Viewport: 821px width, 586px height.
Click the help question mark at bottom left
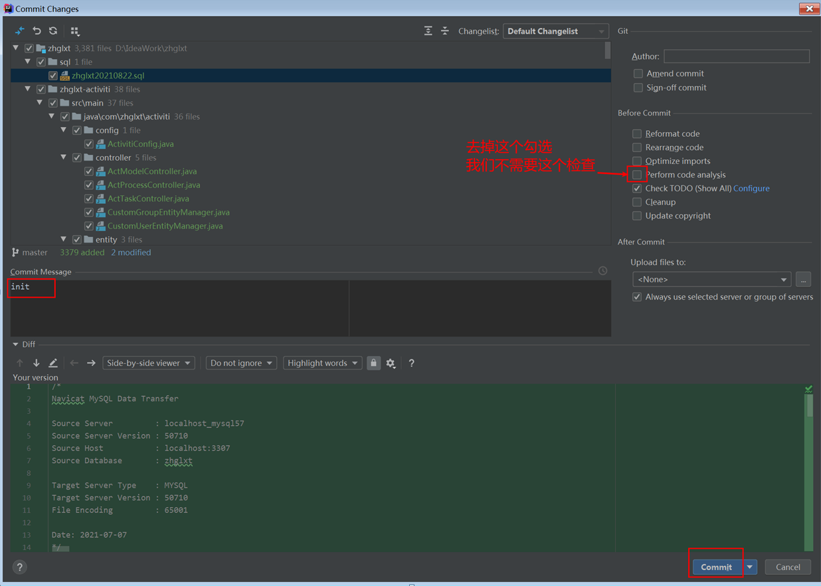[19, 567]
